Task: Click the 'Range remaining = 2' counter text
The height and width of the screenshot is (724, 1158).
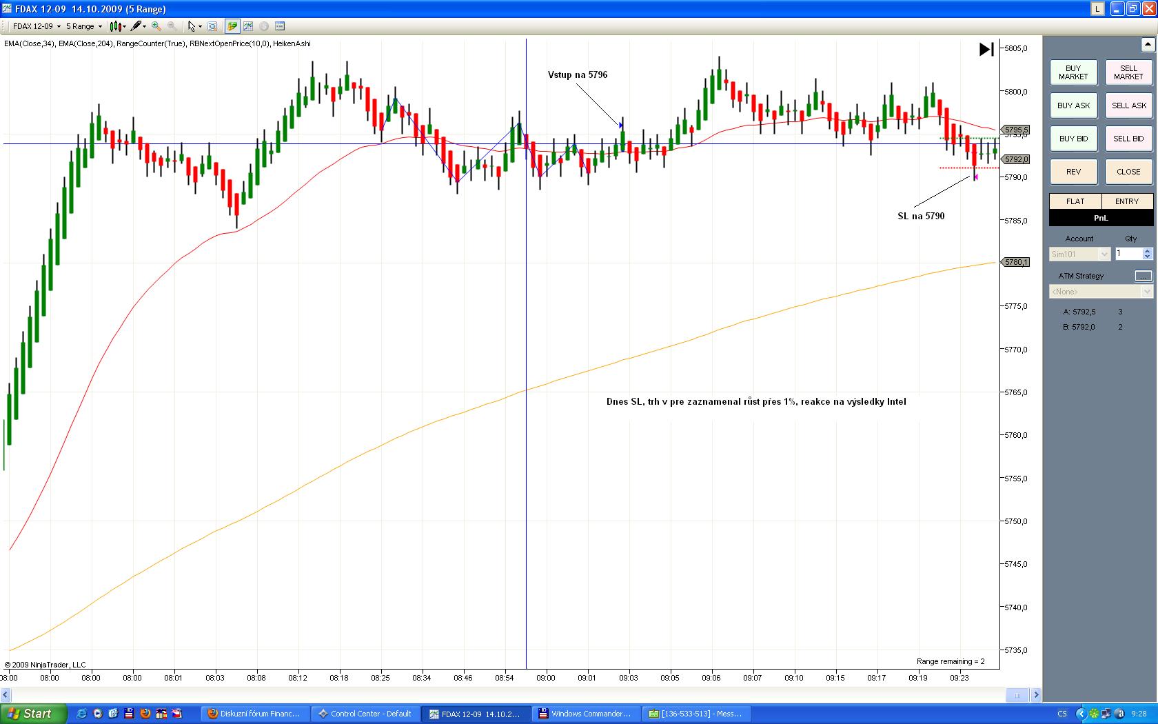Action: click(x=951, y=661)
